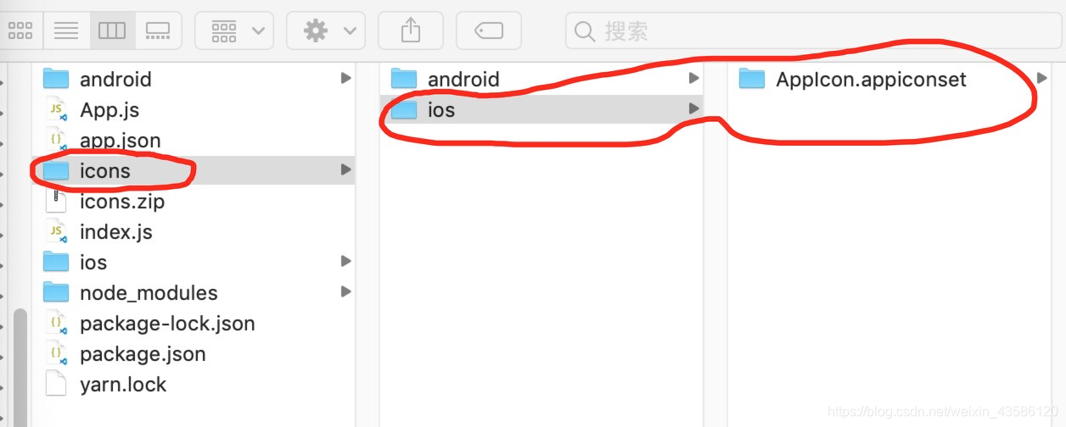Open the gear action menu
This screenshot has width=1066, height=427.
click(x=327, y=31)
